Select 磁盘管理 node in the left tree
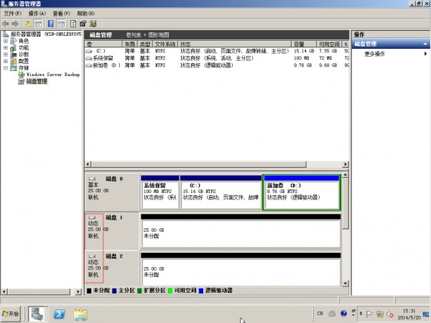The image size is (431, 323). 36,81
